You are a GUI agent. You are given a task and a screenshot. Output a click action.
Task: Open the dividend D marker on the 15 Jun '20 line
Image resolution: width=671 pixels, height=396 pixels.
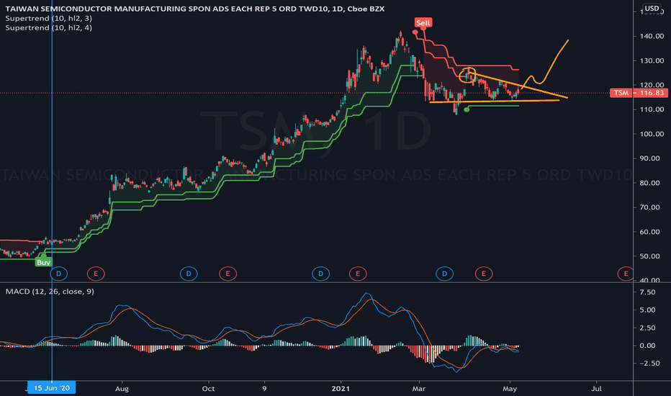[58, 274]
